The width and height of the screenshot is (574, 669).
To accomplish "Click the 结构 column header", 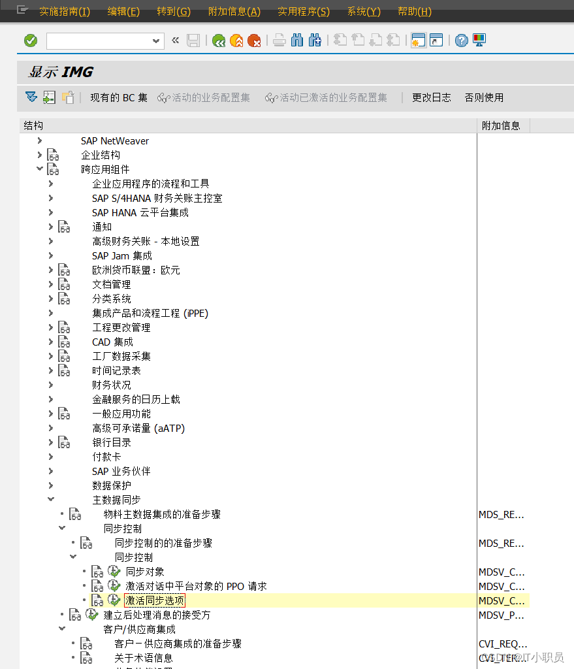I will (247, 125).
